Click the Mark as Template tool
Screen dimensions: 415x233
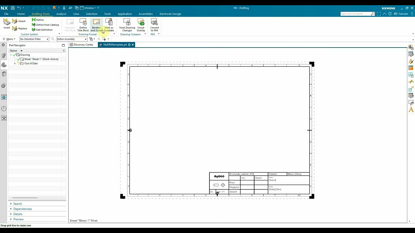(109, 25)
